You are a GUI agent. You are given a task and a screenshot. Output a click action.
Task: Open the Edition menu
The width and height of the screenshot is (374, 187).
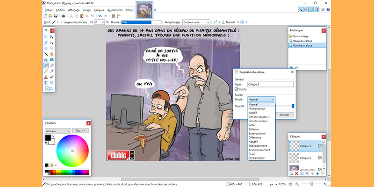60,10
